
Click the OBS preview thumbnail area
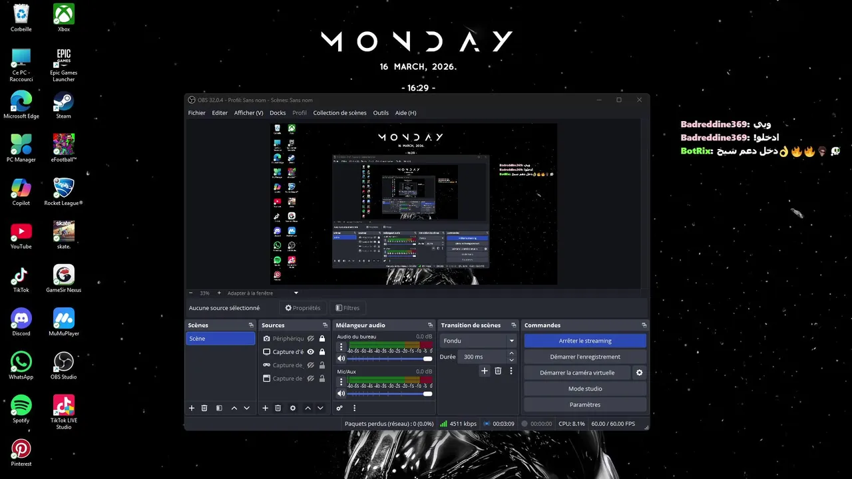pos(413,204)
